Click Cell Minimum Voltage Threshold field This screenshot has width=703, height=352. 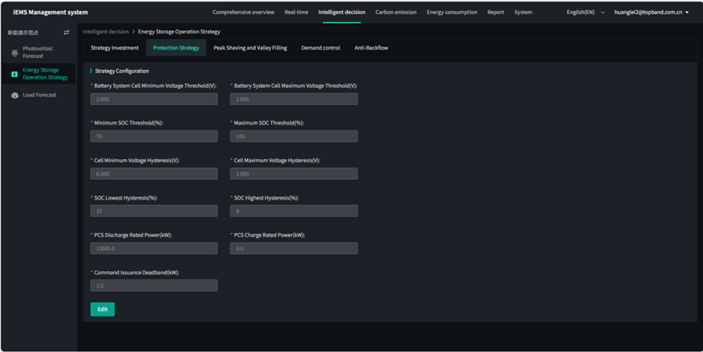click(154, 99)
